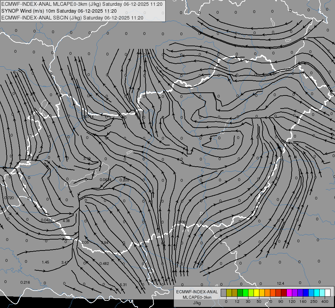This screenshot has width=335, height=308.
Task: Pick the dark red legend swatch
Action: click(x=284, y=293)
